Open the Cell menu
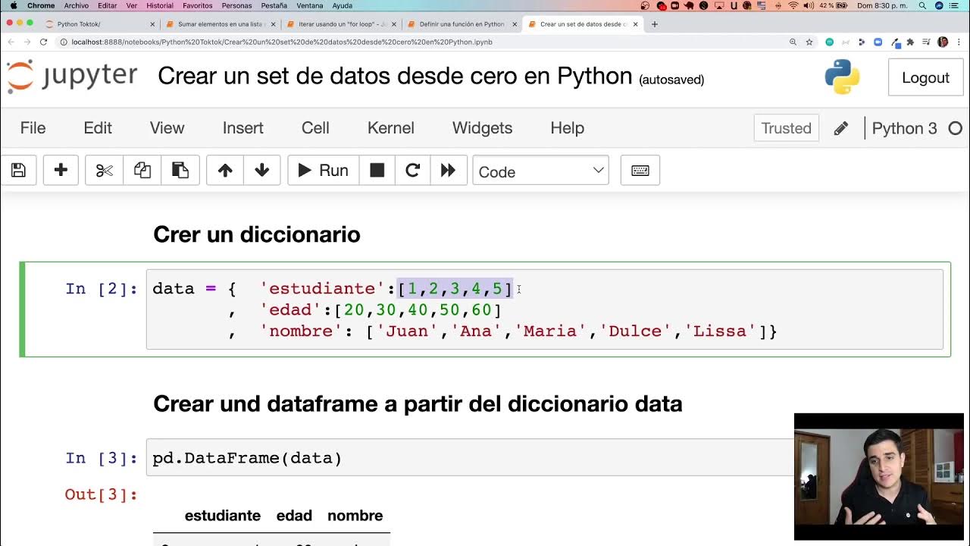The image size is (970, 546). point(315,128)
